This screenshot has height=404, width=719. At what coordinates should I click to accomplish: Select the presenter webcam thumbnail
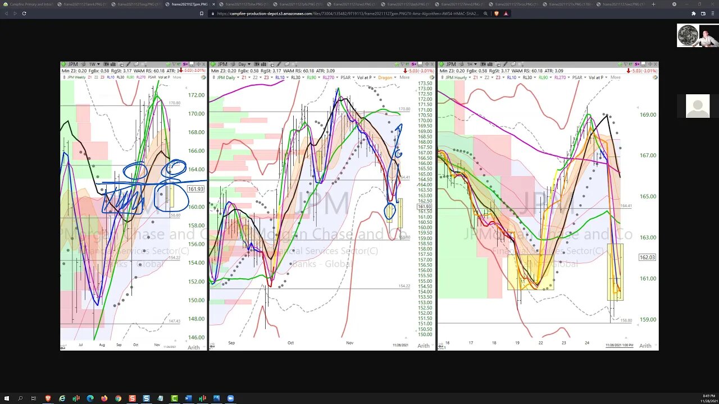697,35
